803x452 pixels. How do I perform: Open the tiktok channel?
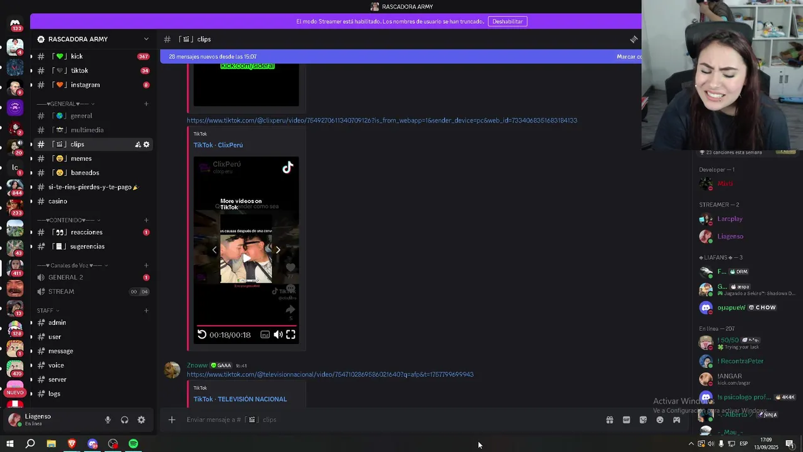[93, 71]
